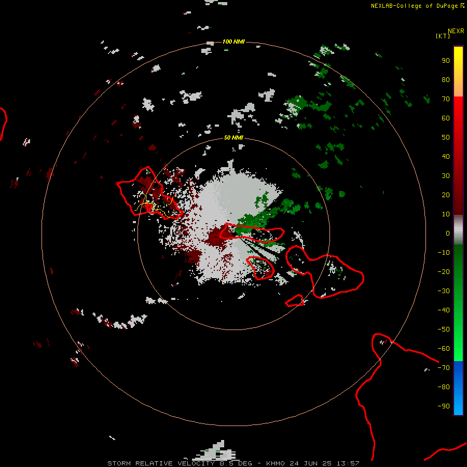Select the 100 NMI range ring label
Screen dimensions: 467x467
233,42
